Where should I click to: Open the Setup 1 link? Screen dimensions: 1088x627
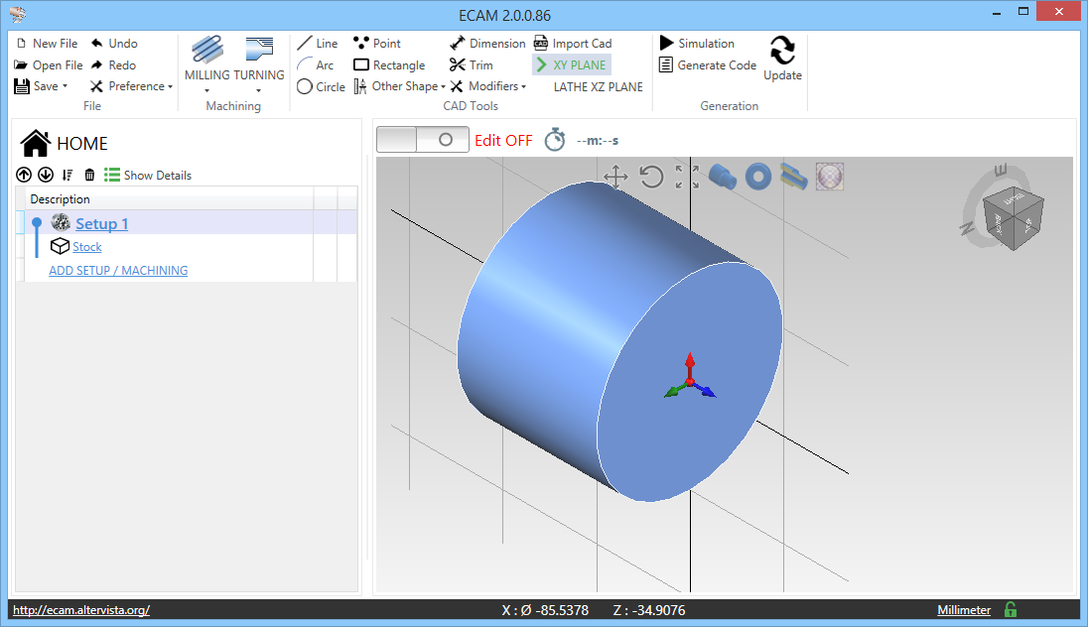pos(101,223)
